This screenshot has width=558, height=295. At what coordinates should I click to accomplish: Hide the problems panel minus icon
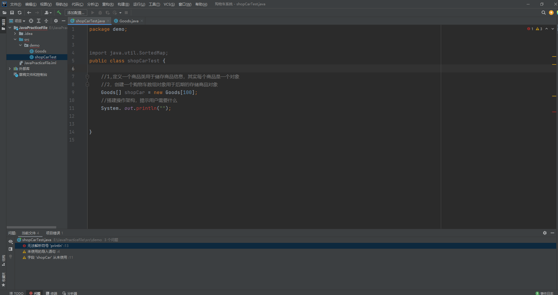552,233
